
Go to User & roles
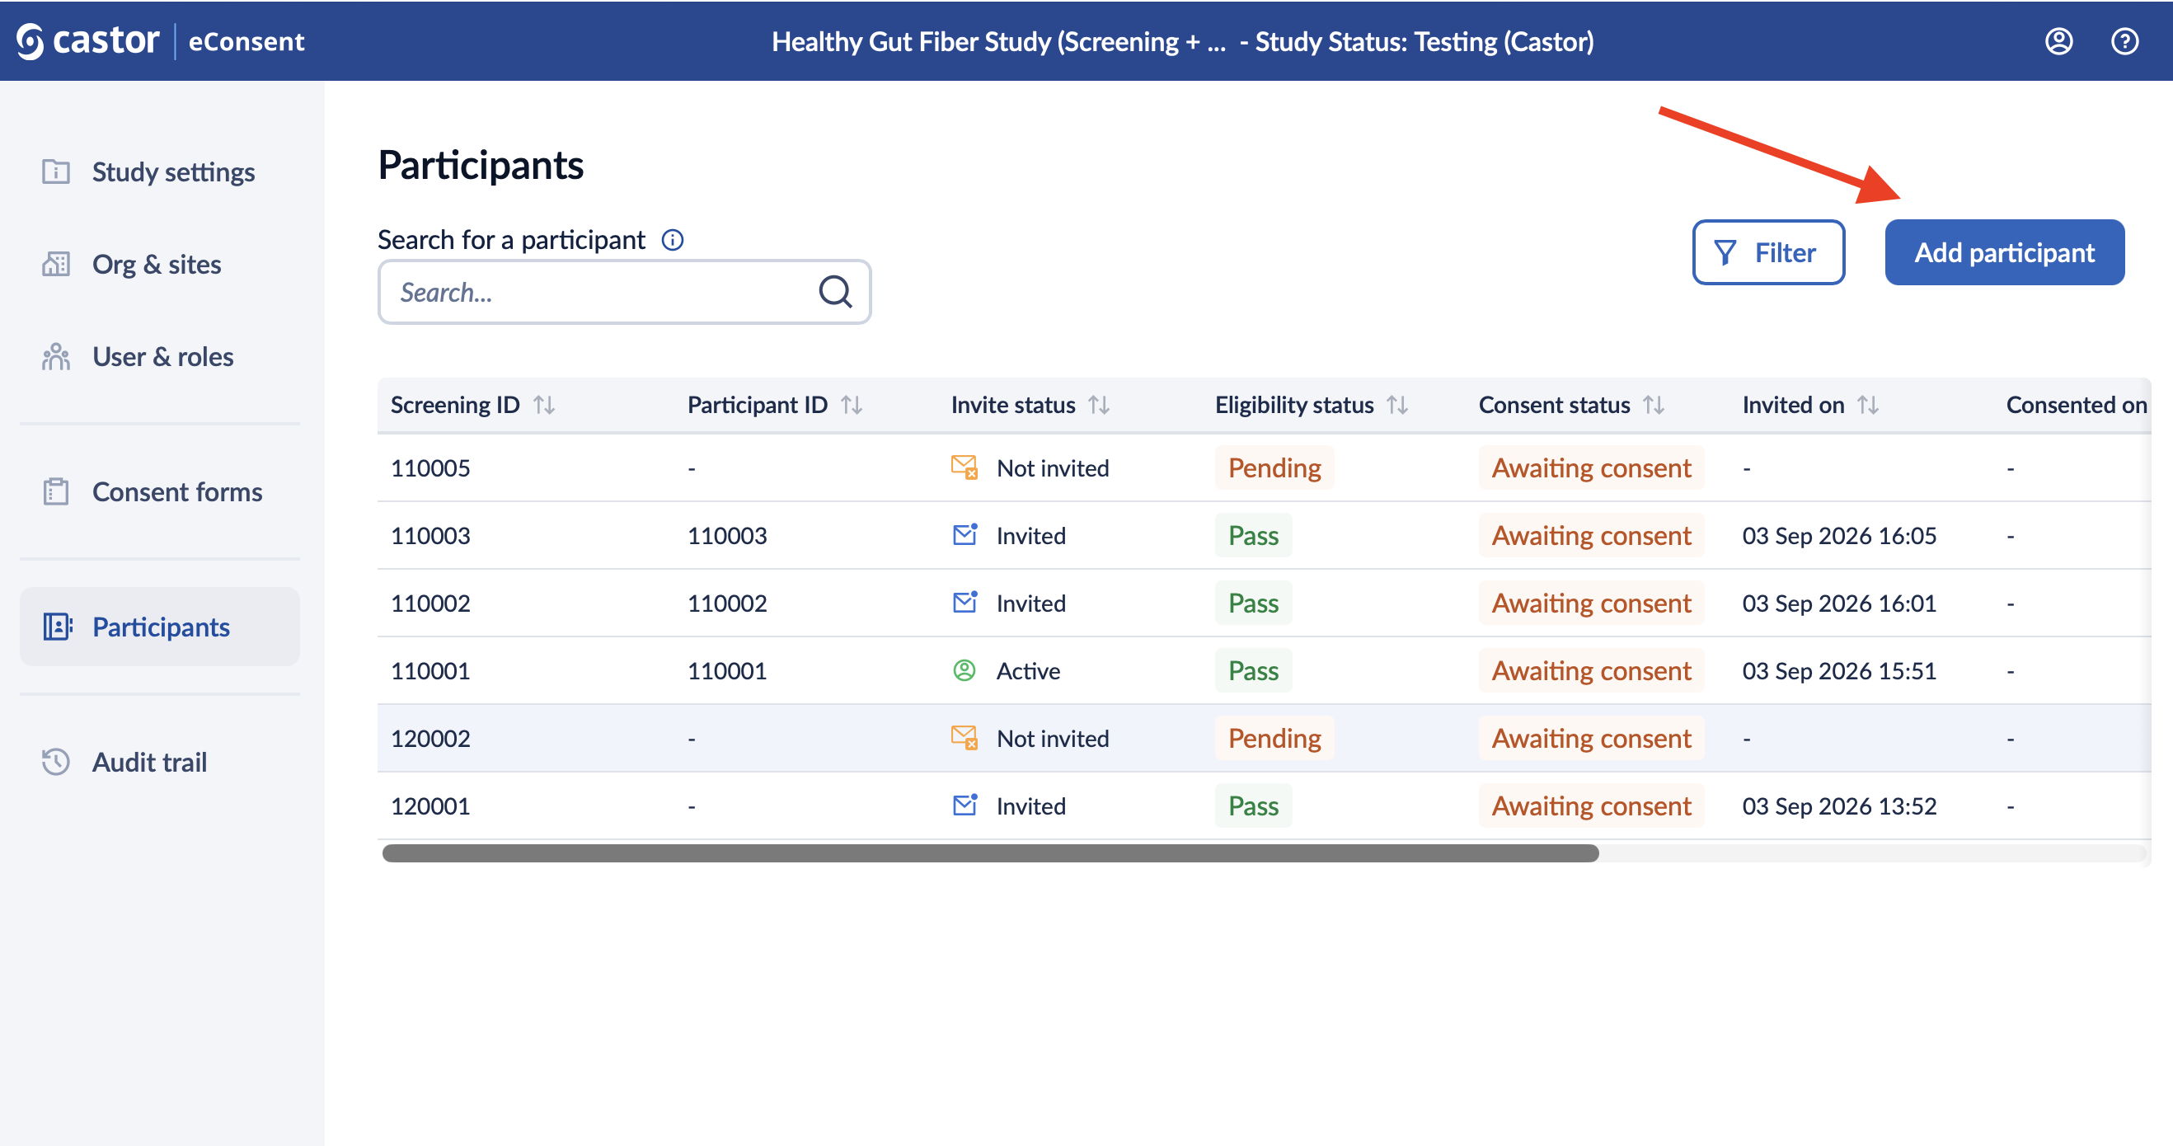pyautogui.click(x=159, y=356)
